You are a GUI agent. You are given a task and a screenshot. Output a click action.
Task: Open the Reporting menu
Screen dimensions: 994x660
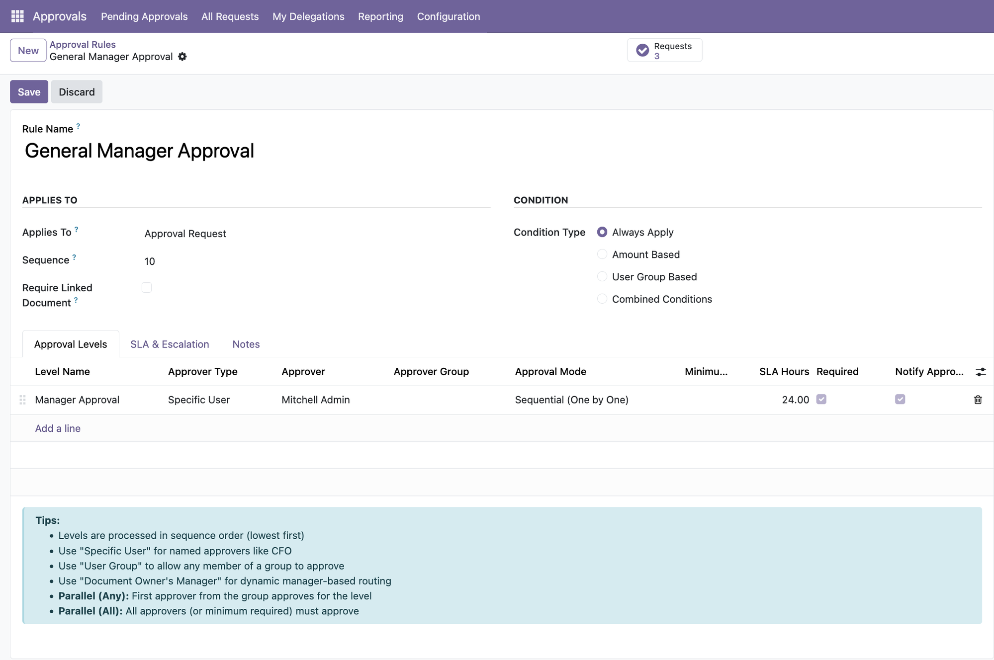pyautogui.click(x=380, y=16)
